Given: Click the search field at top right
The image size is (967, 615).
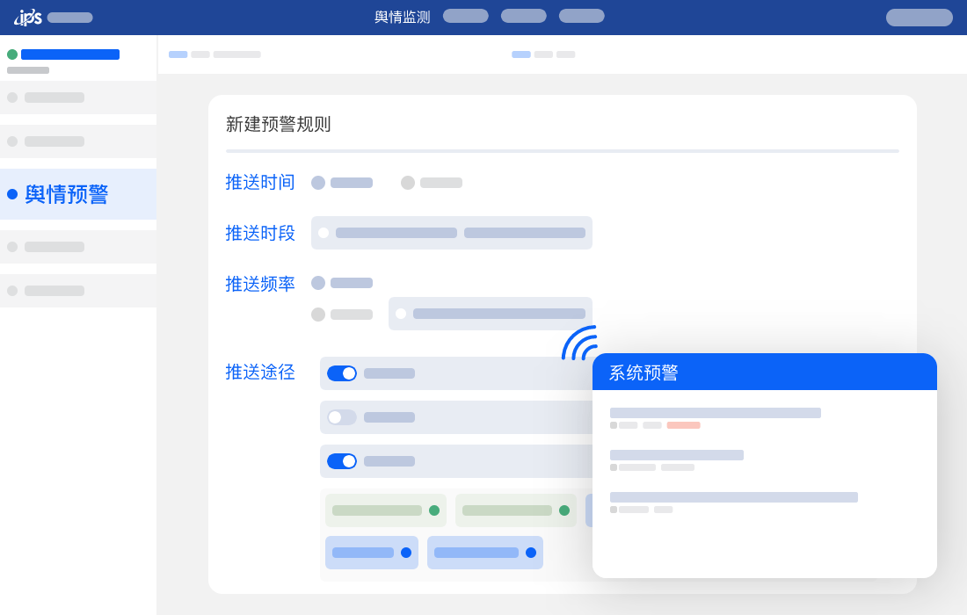Looking at the screenshot, I should pyautogui.click(x=919, y=18).
